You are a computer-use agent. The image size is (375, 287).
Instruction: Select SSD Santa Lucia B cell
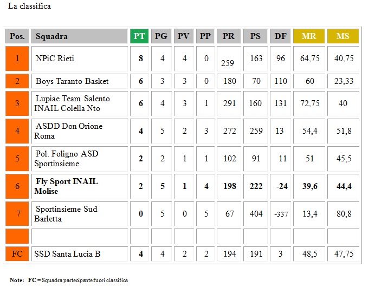[x=80, y=254]
